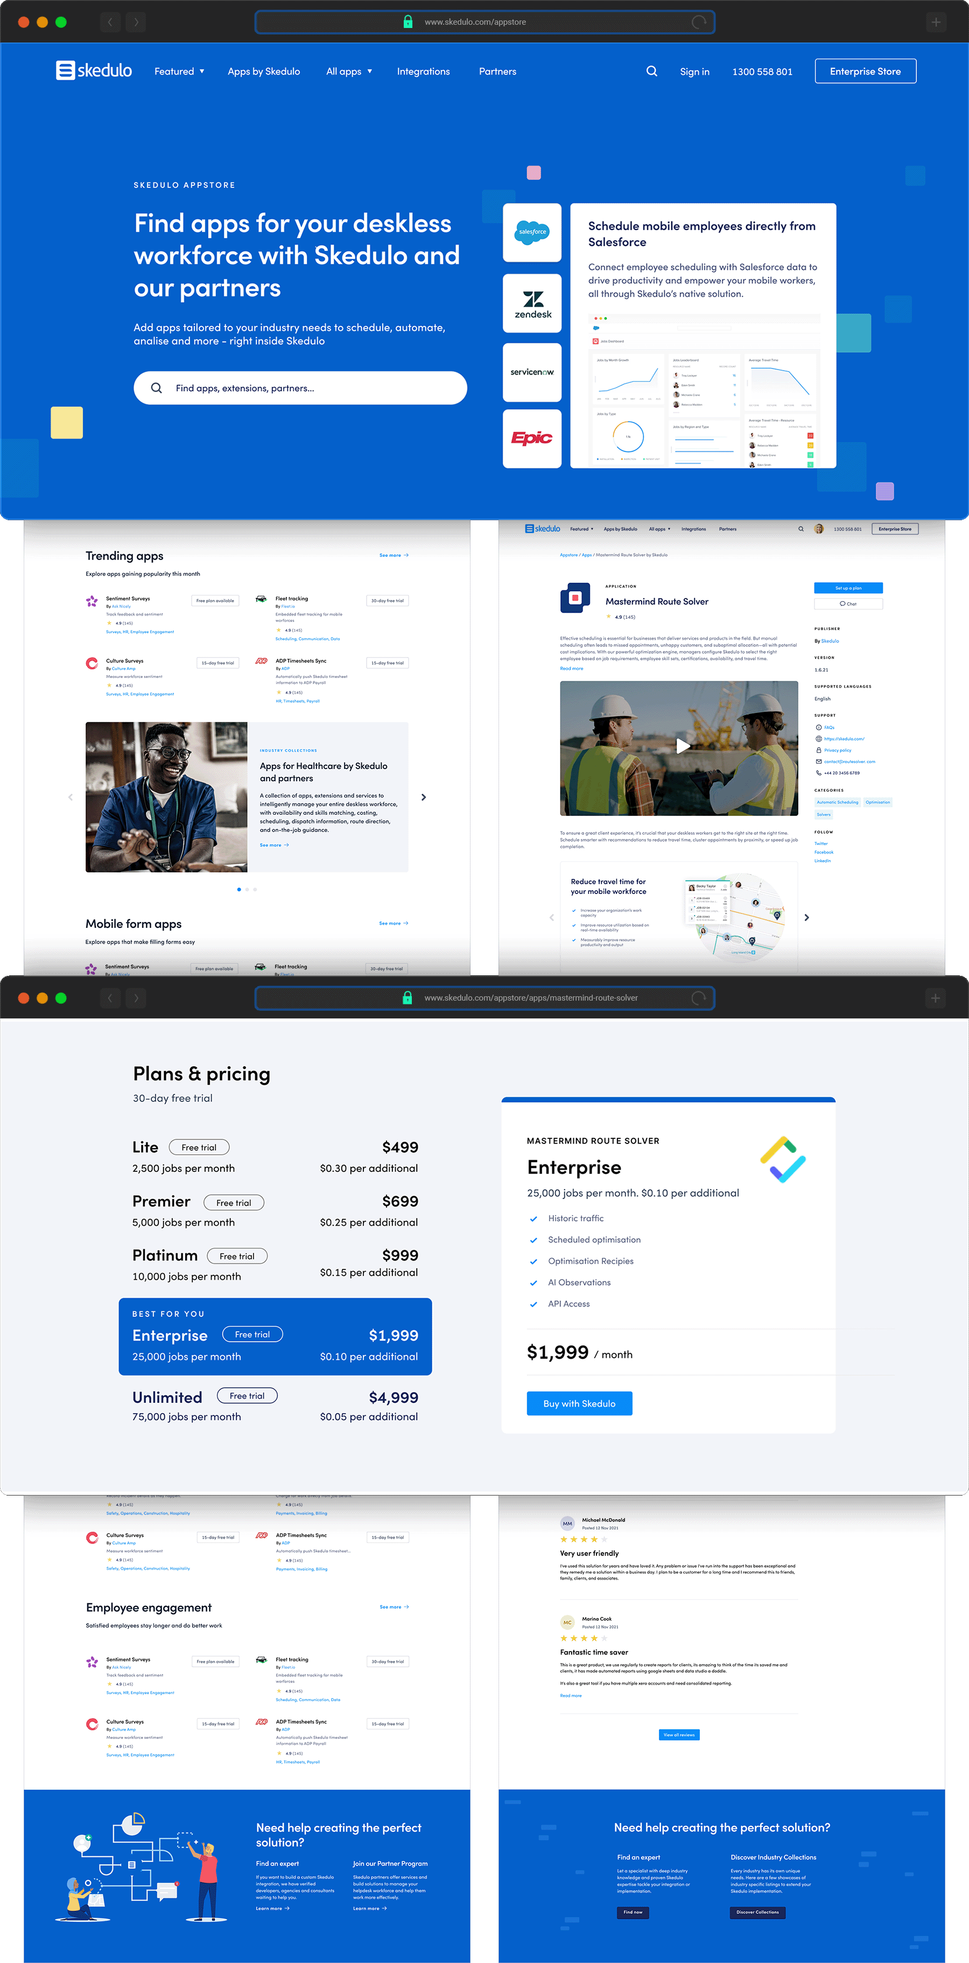Expand the All apps dropdown in the blue hero header

coord(349,71)
